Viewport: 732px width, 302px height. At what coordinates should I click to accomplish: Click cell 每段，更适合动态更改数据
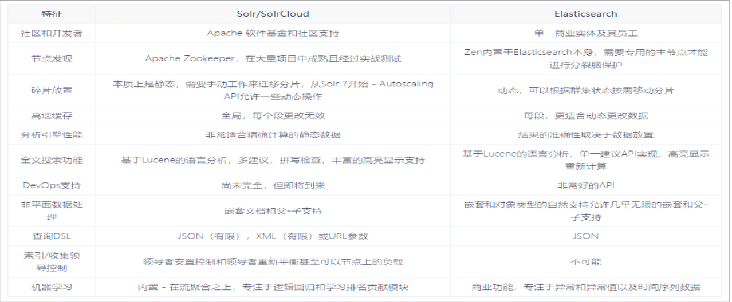(x=585, y=116)
